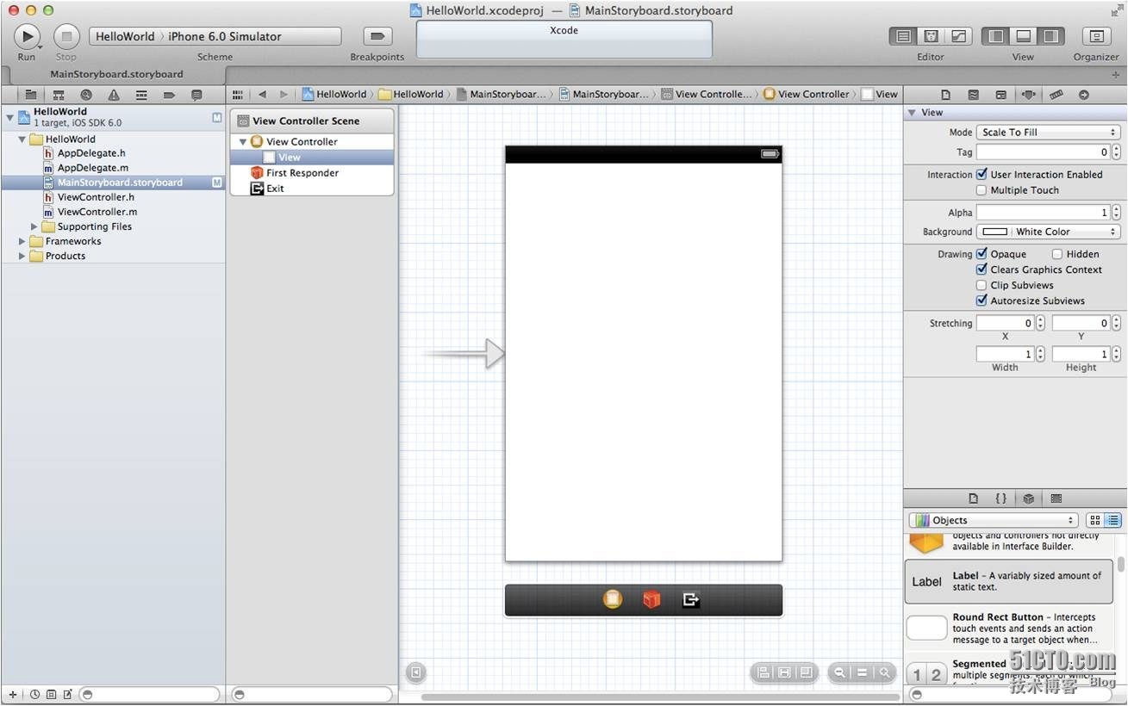Image resolution: width=1128 pixels, height=706 pixels.
Task: Open the Code Snippet library tab
Action: 1000,499
